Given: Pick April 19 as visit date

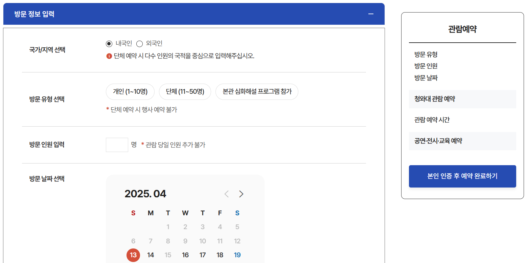Looking at the screenshot, I should [x=237, y=255].
